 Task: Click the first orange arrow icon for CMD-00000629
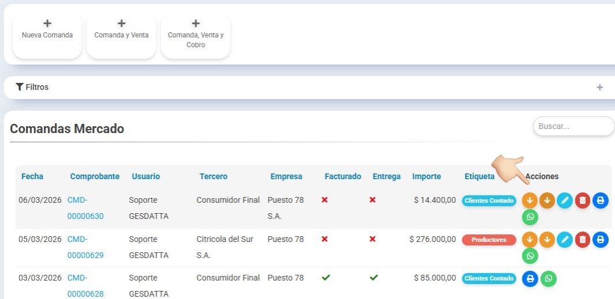tap(530, 240)
